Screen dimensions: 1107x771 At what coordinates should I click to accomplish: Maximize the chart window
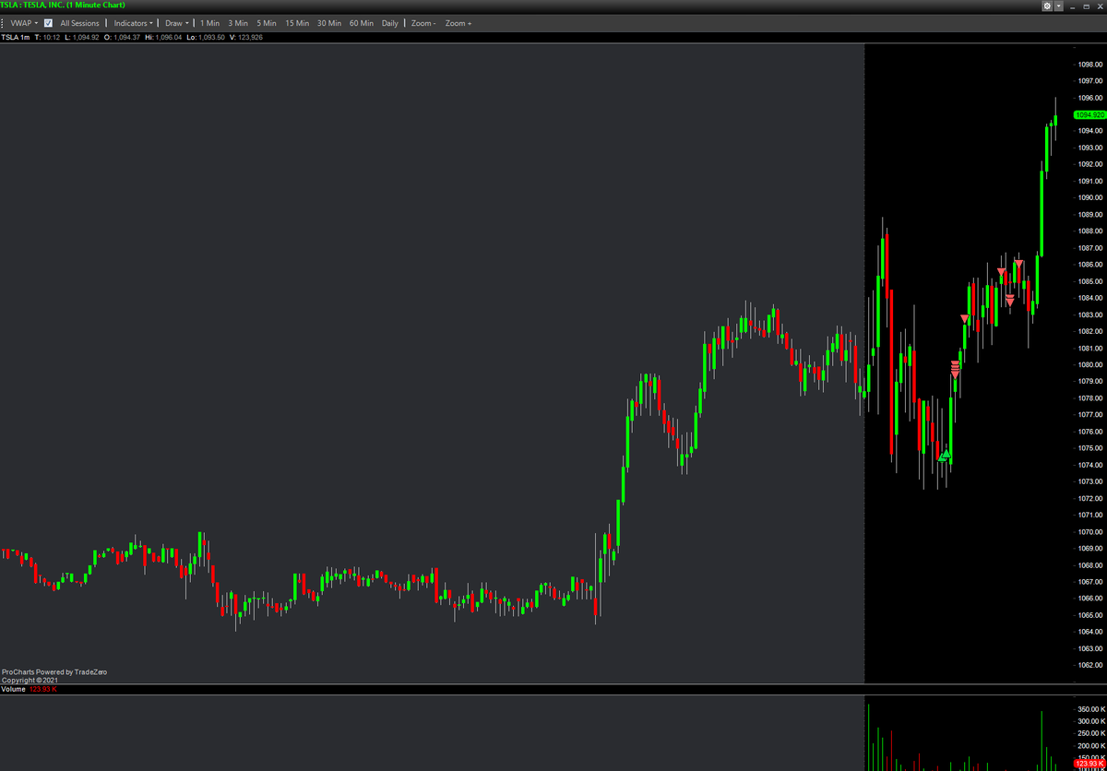pos(1086,6)
